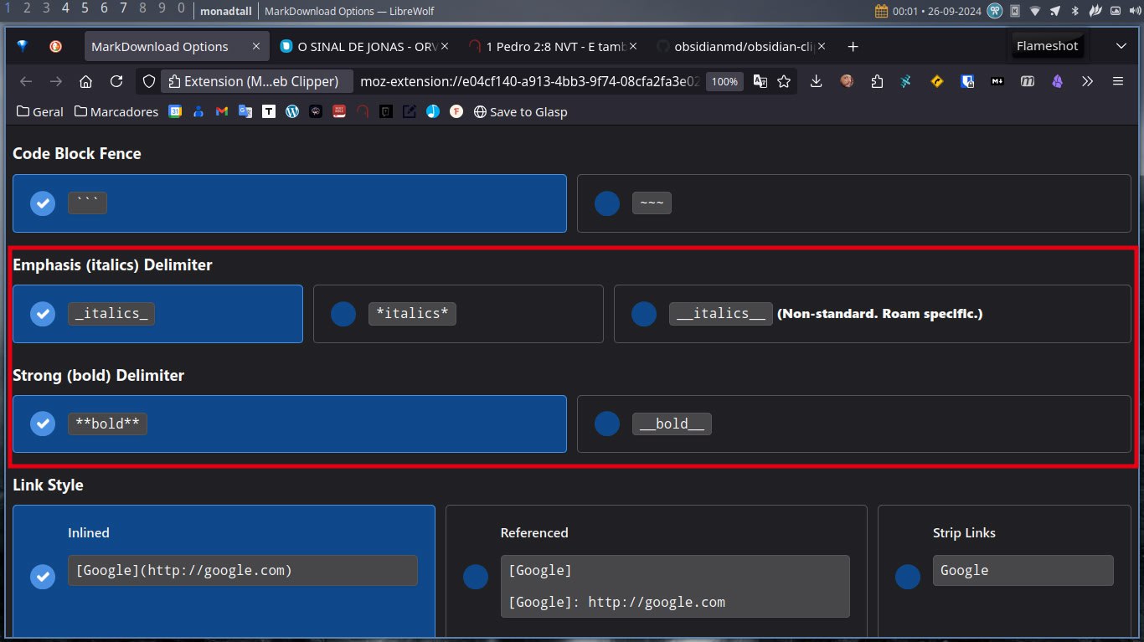Viewport: 1144px width, 642px height.
Task: Bookmark this page with the star icon
Action: click(784, 81)
